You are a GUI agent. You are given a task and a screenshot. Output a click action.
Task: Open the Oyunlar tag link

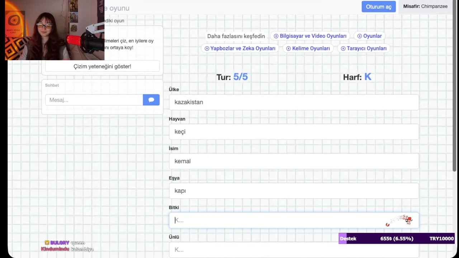[x=369, y=36]
